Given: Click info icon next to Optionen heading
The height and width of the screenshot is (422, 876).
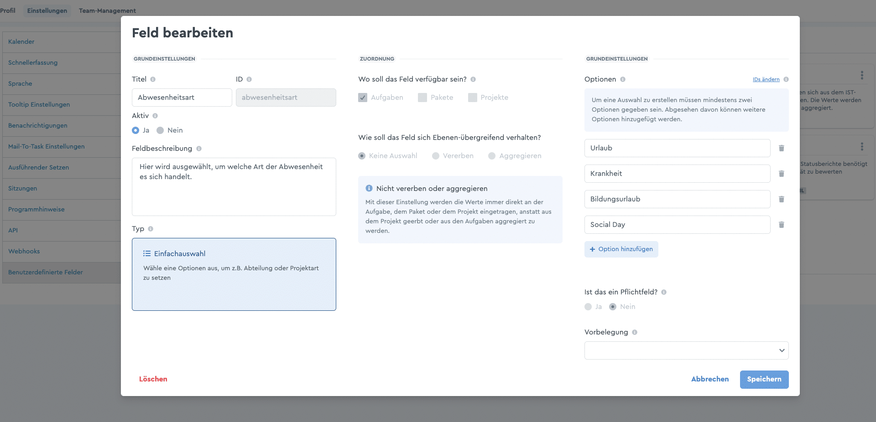Looking at the screenshot, I should click(623, 79).
